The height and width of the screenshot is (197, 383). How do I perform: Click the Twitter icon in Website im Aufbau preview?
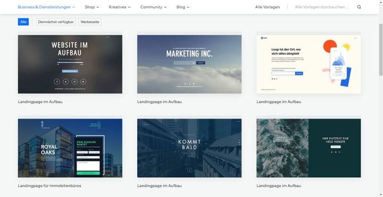pyautogui.click(x=84, y=82)
